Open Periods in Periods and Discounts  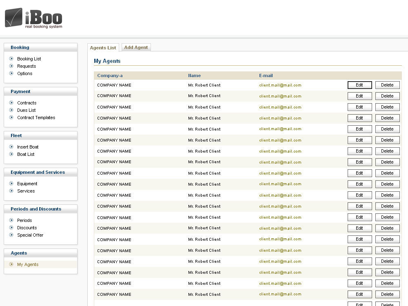[24, 220]
